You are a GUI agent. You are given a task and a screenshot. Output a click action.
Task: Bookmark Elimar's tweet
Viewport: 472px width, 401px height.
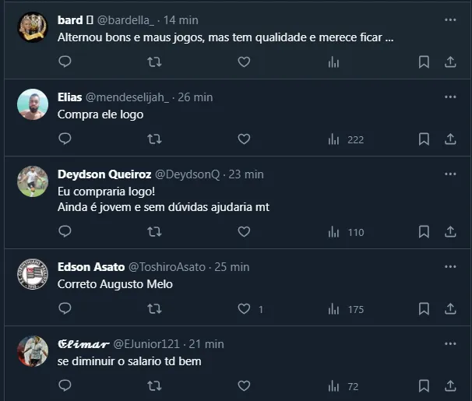[424, 385]
